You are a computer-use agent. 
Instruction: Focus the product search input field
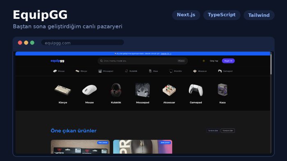coord(143,61)
